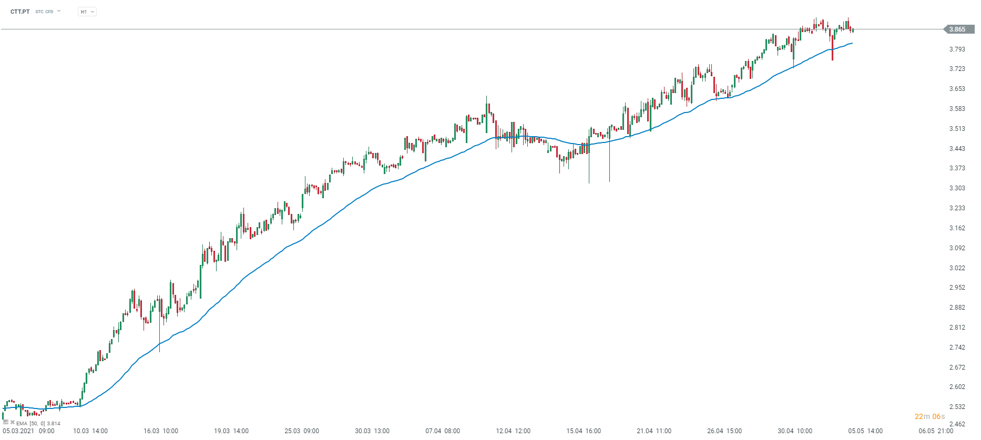This screenshot has width=981, height=440.
Task: Click the 2.882 price scale label
Action: (957, 308)
